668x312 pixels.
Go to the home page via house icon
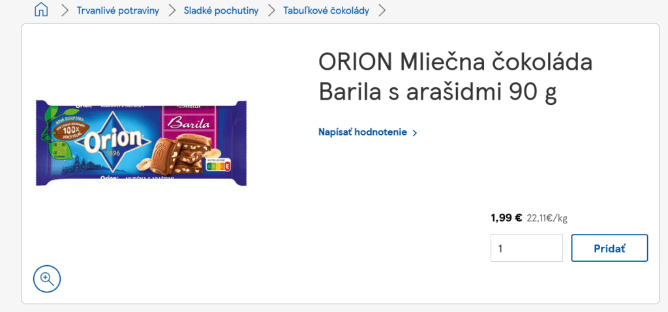[41, 10]
